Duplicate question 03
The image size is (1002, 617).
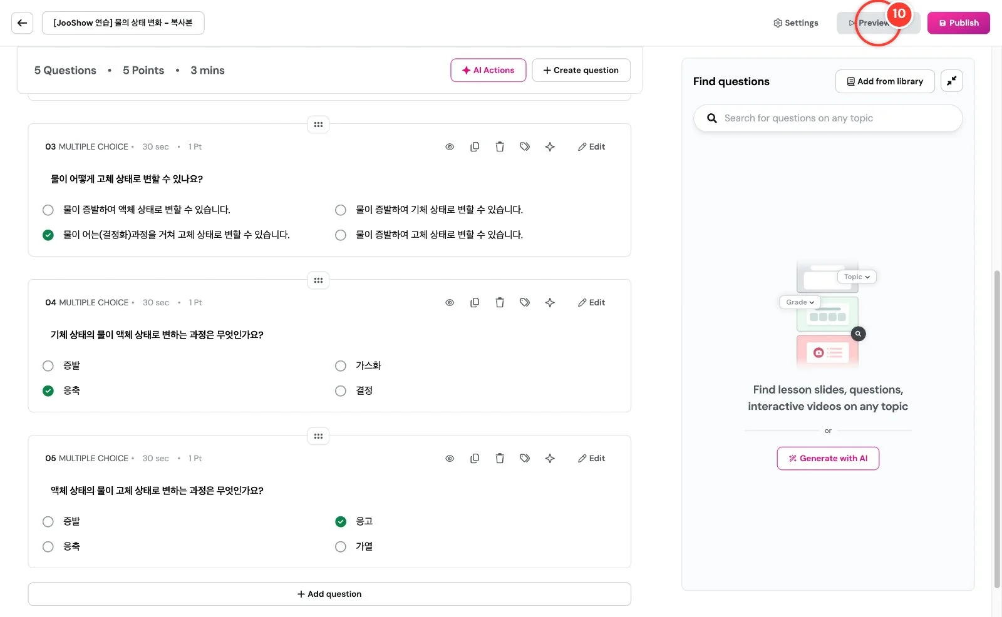475,147
